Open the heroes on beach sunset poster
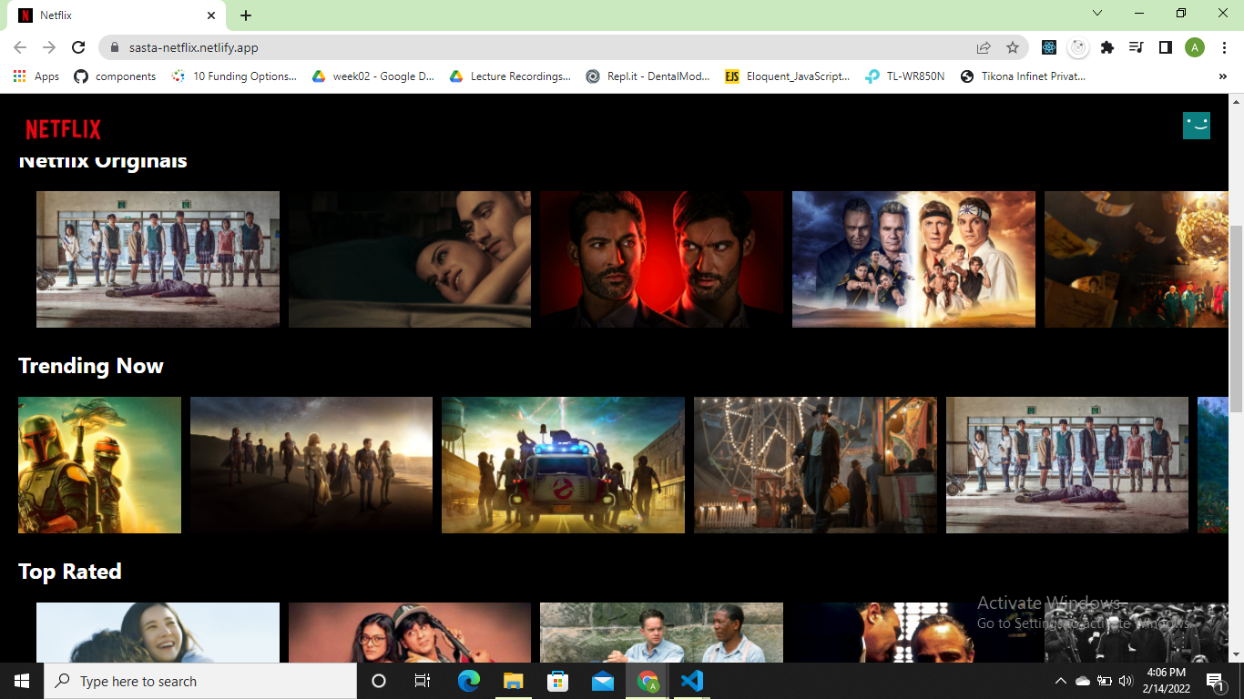This screenshot has height=699, width=1244. pyautogui.click(x=311, y=465)
